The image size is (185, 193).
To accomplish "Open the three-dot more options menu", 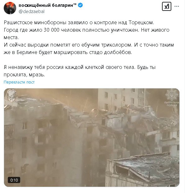I will point(177,7).
